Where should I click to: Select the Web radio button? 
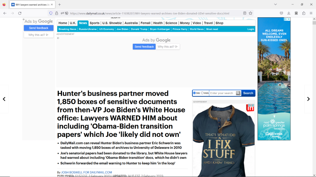pos(202,93)
